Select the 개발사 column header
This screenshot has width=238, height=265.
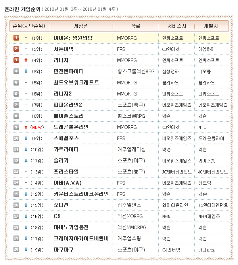click(x=211, y=26)
